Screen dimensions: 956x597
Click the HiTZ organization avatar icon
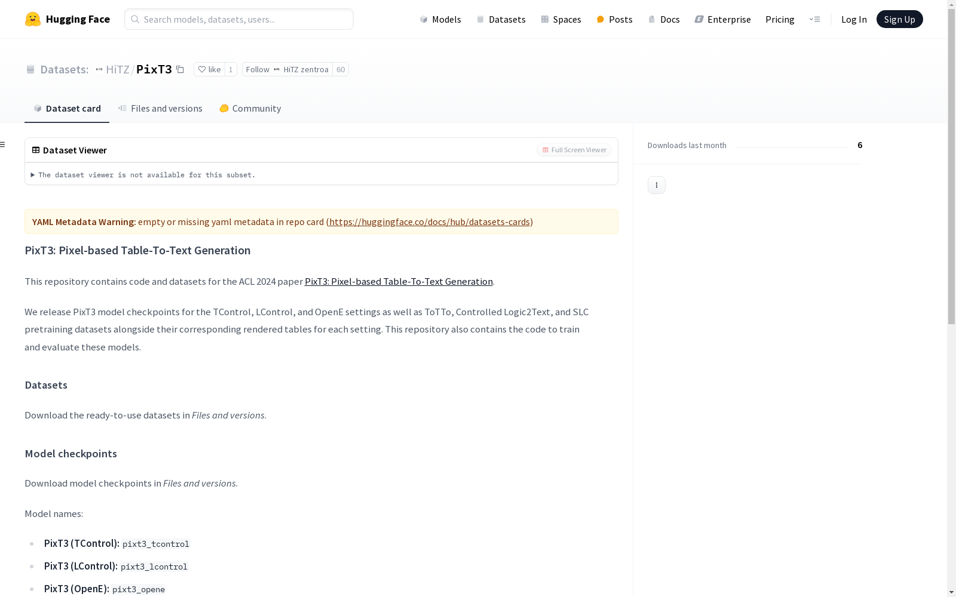(99, 69)
